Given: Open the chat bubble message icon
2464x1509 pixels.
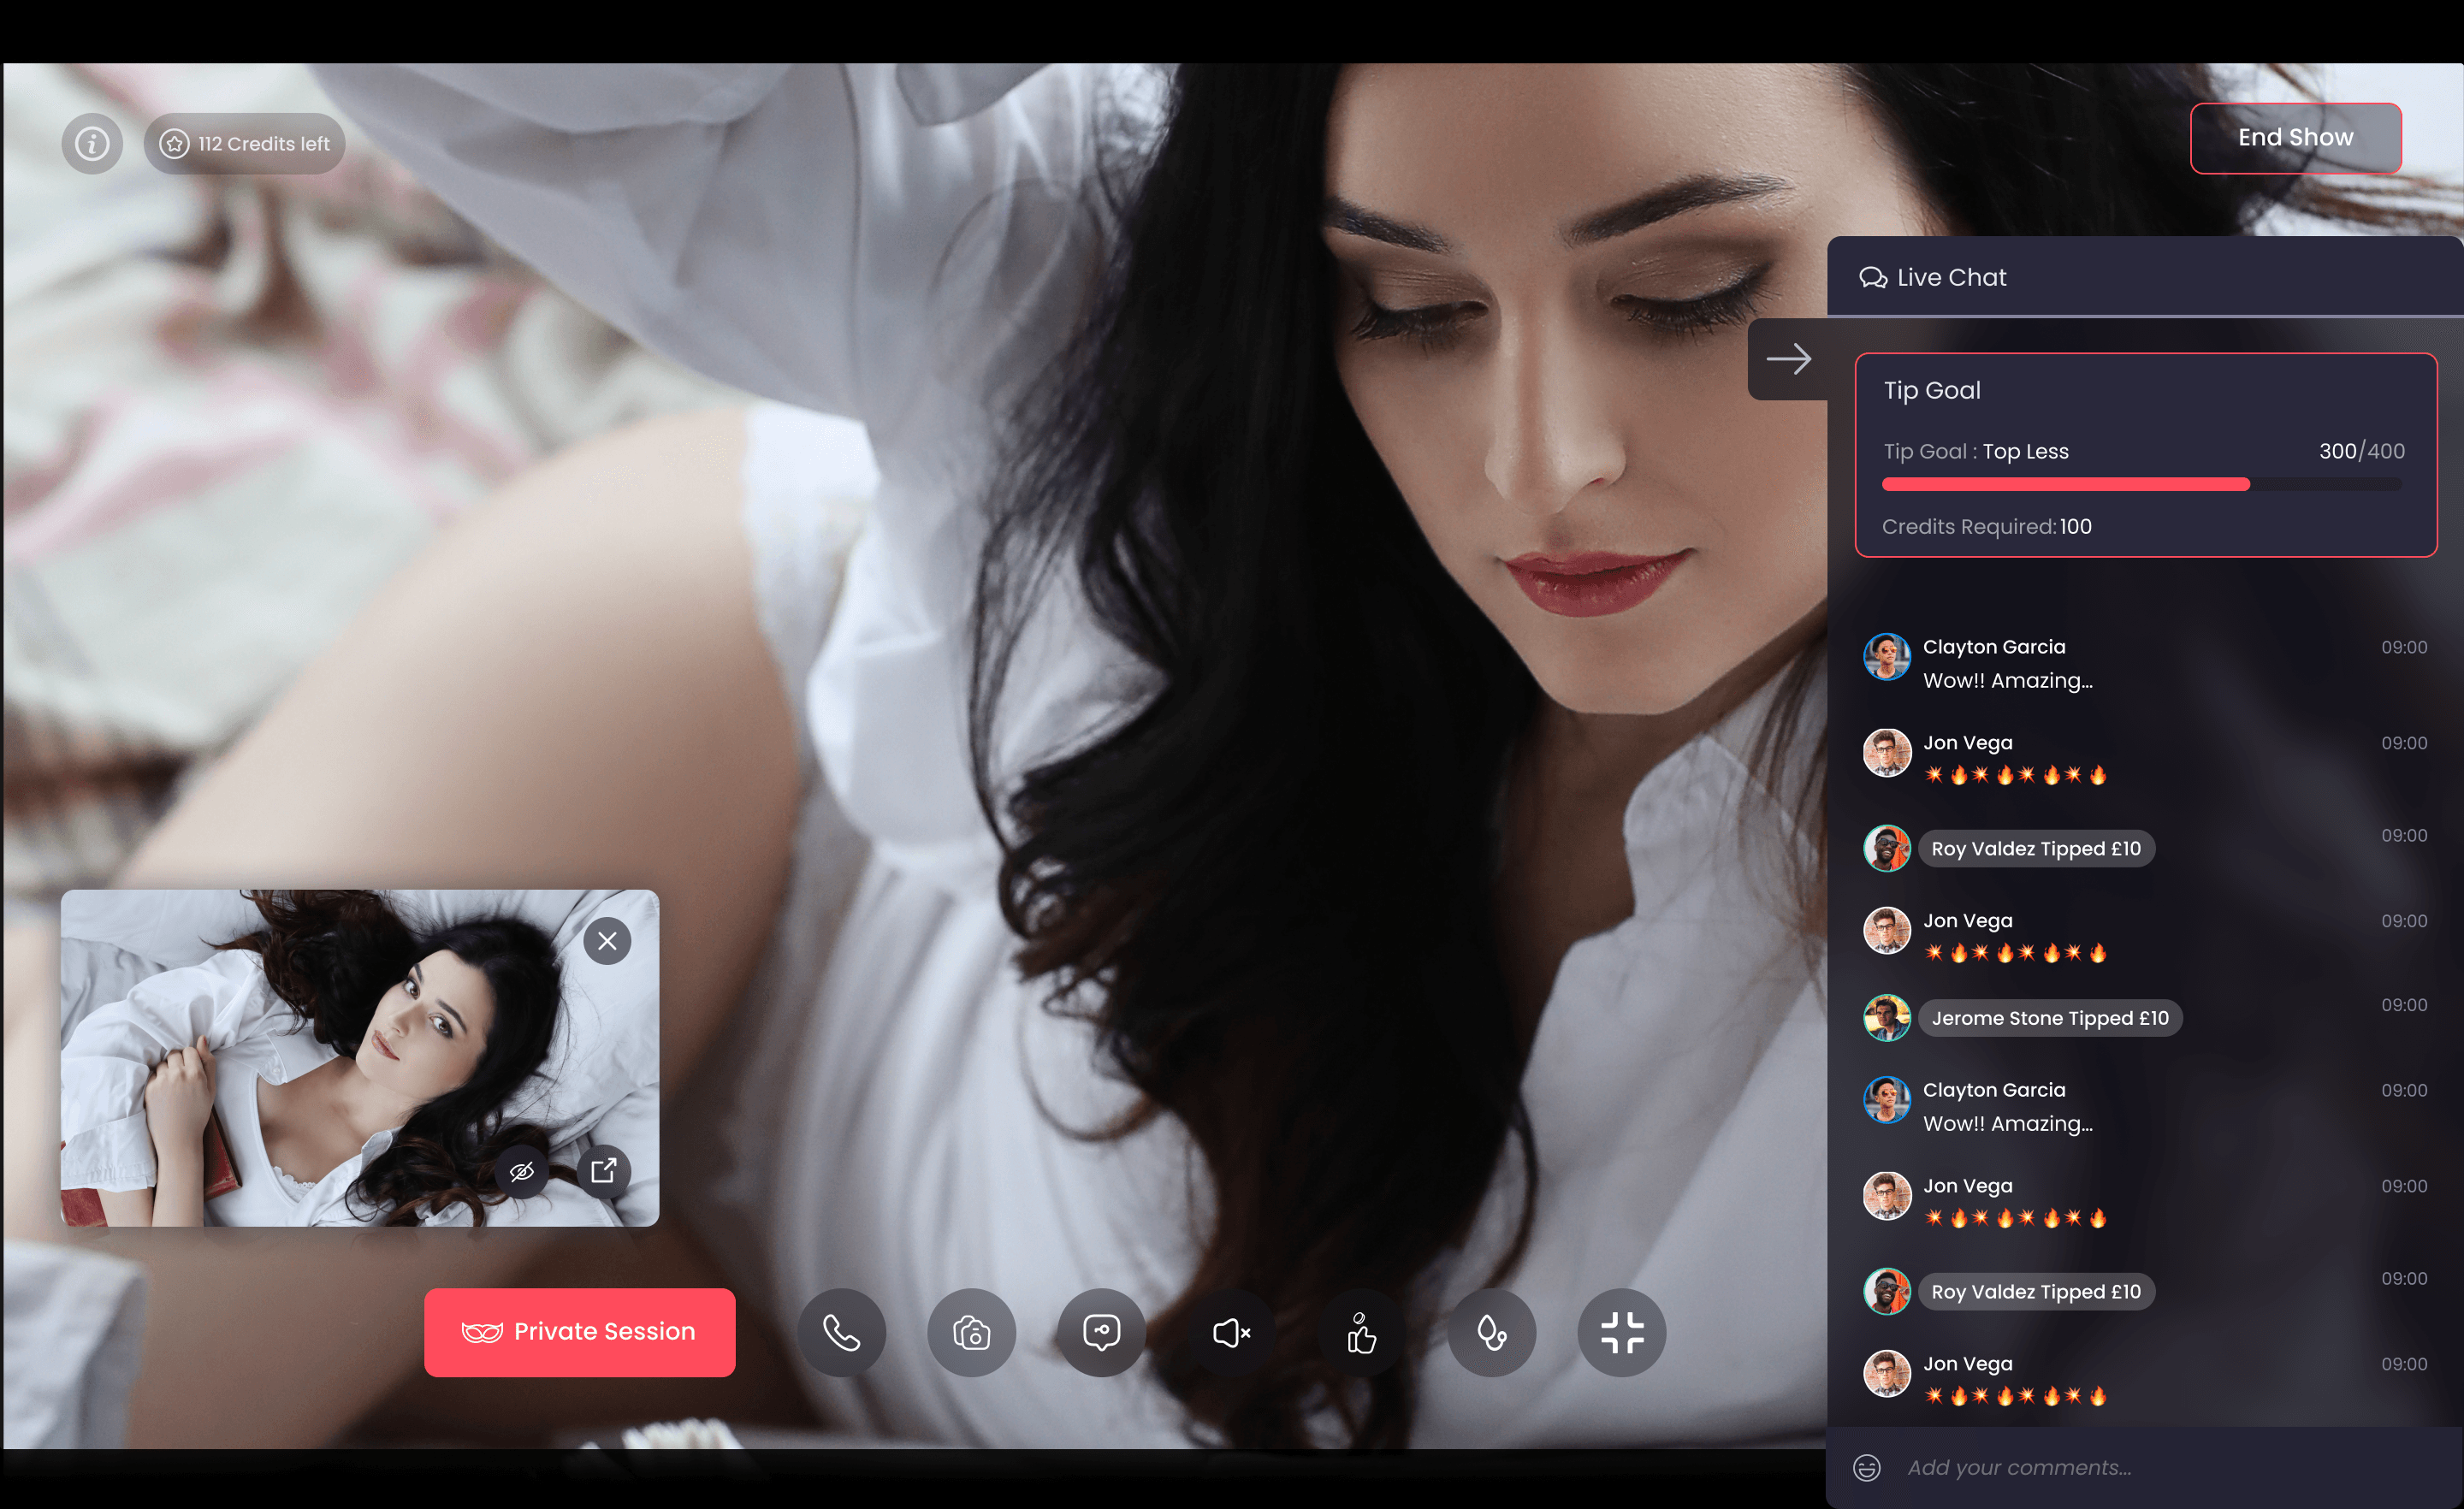Looking at the screenshot, I should [x=1101, y=1332].
